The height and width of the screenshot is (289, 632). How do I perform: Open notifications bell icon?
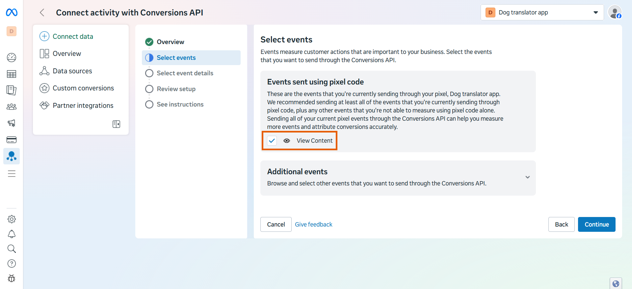tap(12, 234)
